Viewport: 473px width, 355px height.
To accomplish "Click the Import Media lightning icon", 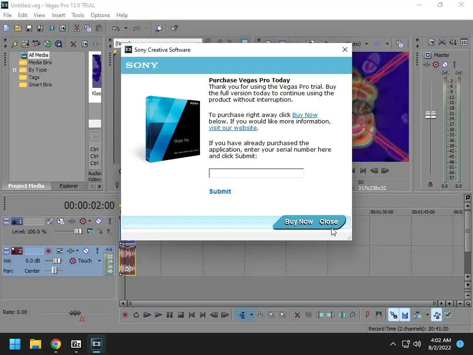I will pos(14,44).
